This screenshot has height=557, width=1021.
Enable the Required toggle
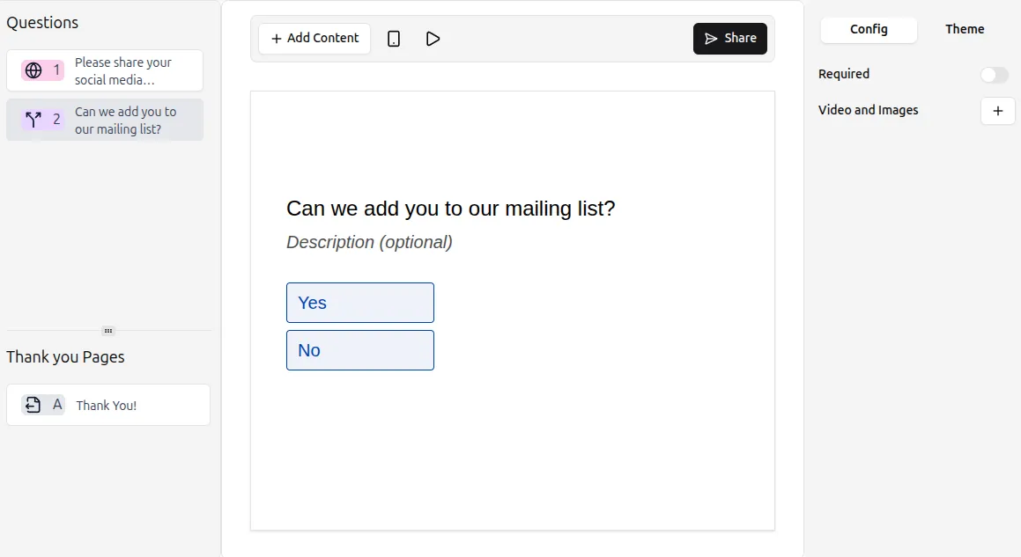[994, 74]
